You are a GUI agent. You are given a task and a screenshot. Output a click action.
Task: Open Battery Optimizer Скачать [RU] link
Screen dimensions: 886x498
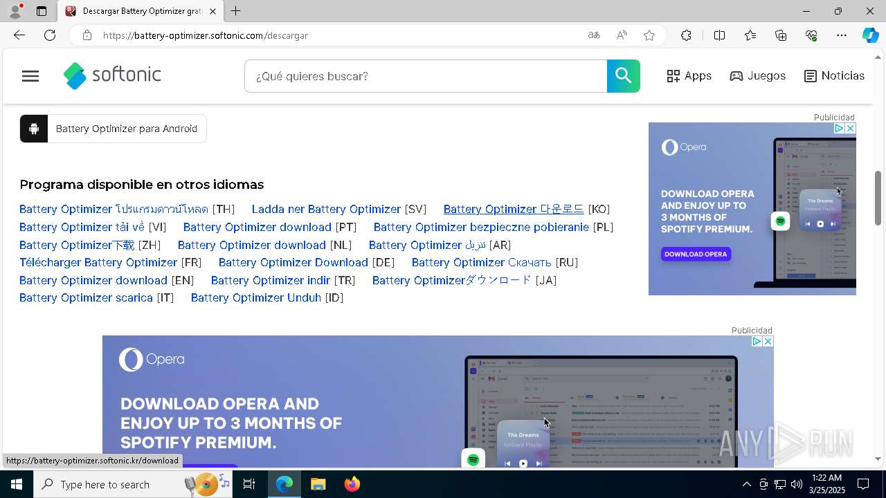click(482, 262)
